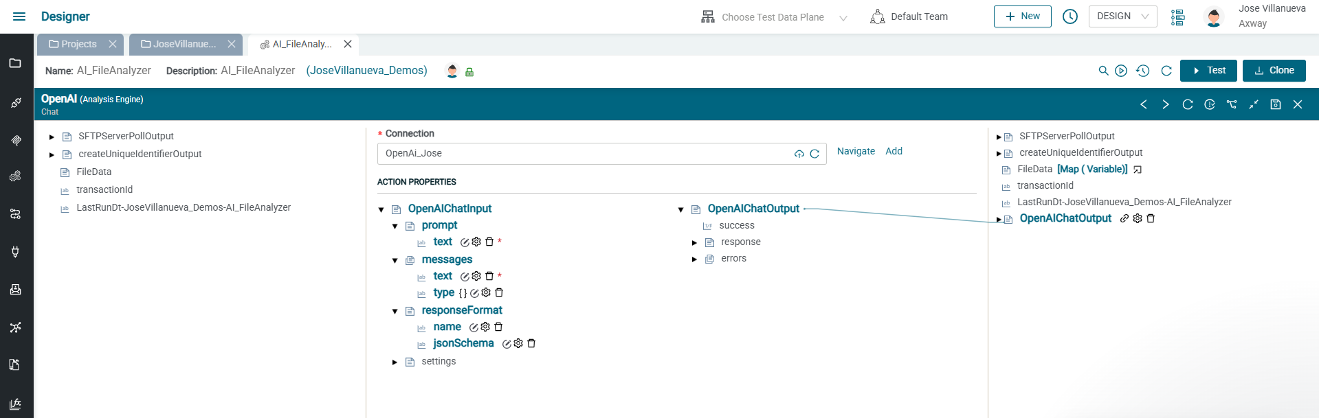The width and height of the screenshot is (1319, 418).
Task: Collapse the OpenAIChatOutput node in center
Action: [x=681, y=209]
